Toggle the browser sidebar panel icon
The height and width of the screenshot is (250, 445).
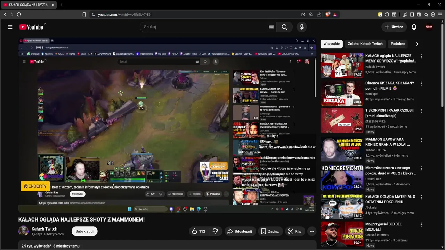click(x=412, y=15)
